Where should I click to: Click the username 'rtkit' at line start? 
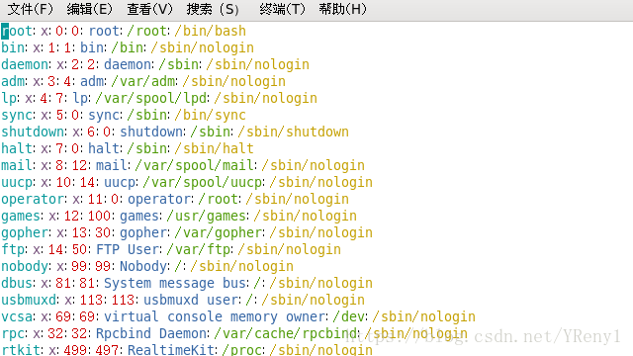tap(21, 349)
